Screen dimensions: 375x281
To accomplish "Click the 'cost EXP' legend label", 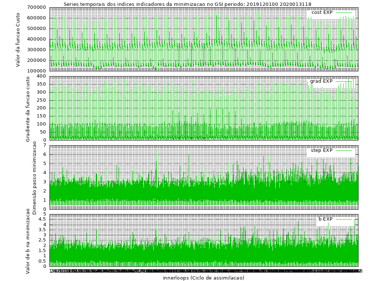I will 322,12.
